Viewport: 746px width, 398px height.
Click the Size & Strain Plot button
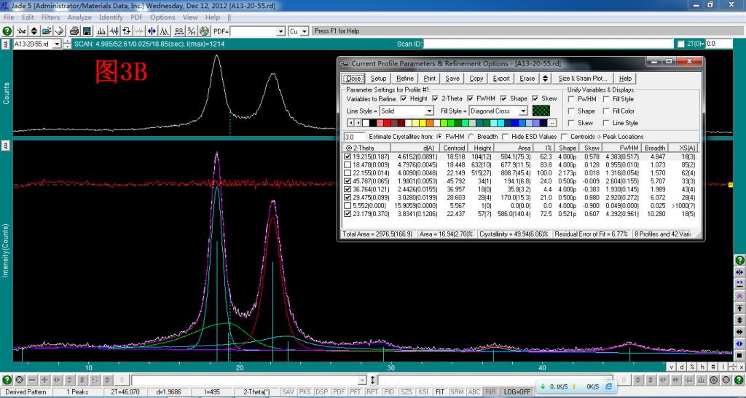(x=583, y=79)
